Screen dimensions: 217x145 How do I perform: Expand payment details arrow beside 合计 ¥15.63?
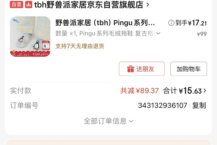(205, 91)
